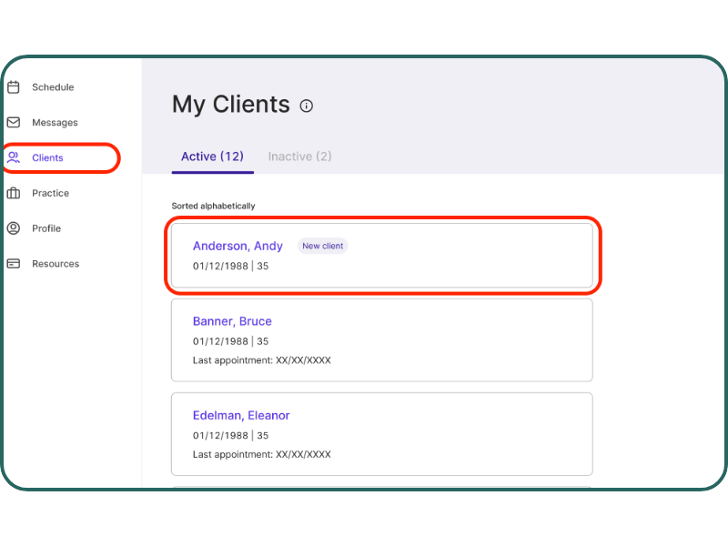The height and width of the screenshot is (546, 728).
Task: Click Anderson, Andy birthdate 01/12/1988 | 35
Action: (231, 266)
